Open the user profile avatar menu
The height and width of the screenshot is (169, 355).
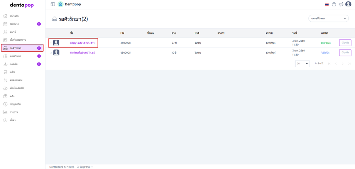click(348, 4)
